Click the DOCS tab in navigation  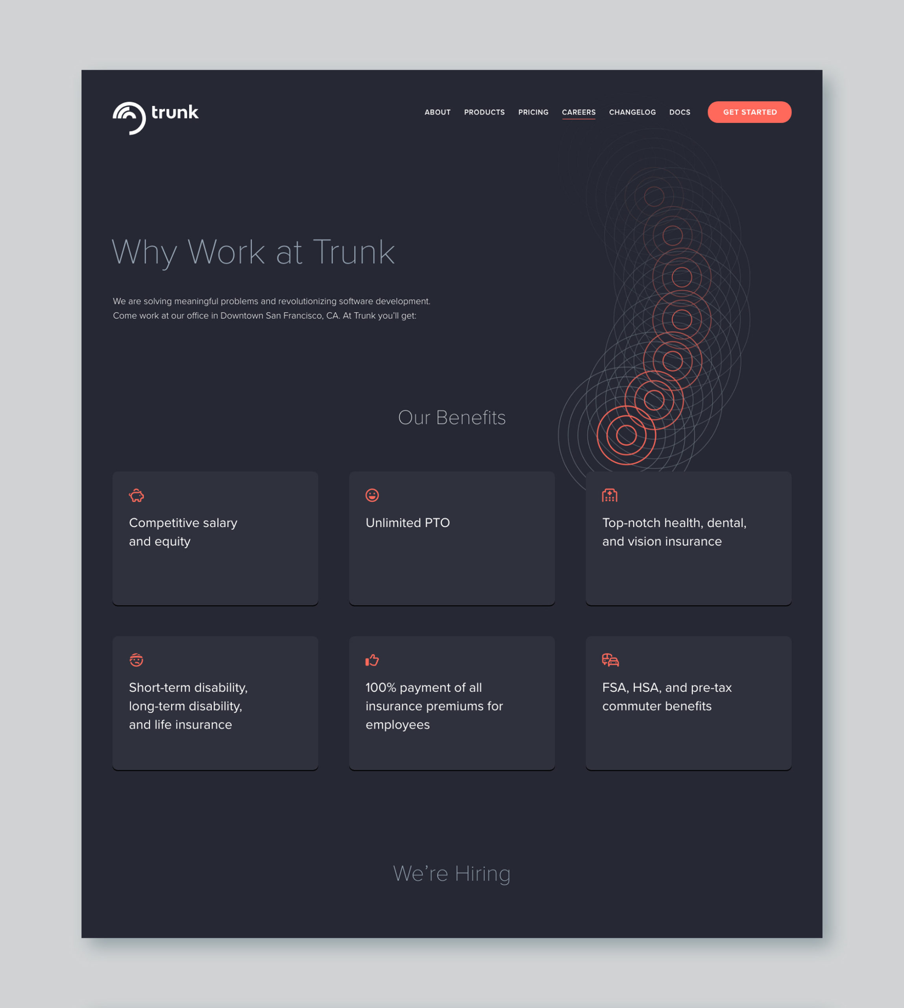pyautogui.click(x=680, y=112)
